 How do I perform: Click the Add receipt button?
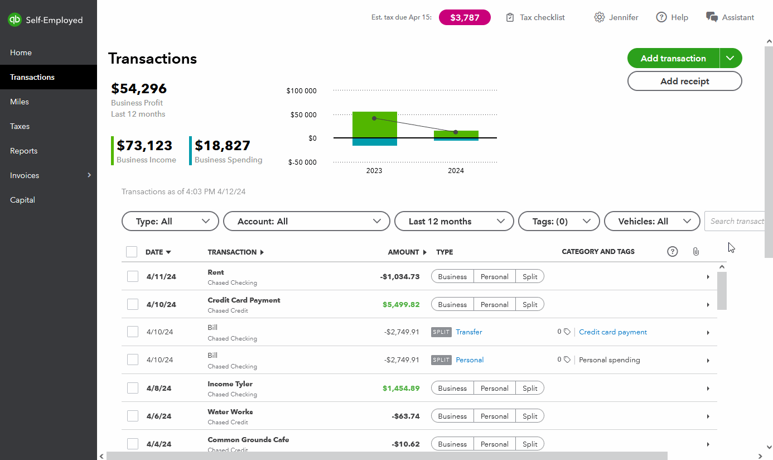(684, 81)
